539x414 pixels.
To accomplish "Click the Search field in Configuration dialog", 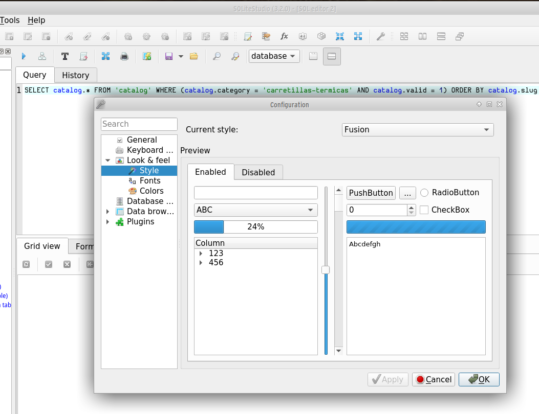I will pyautogui.click(x=139, y=124).
